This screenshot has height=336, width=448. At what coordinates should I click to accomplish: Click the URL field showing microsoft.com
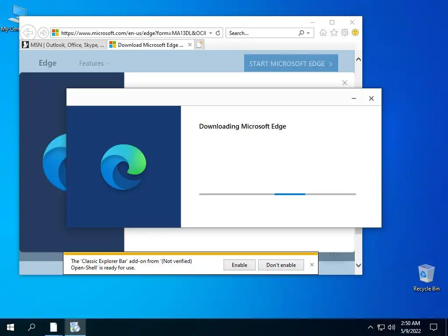point(133,33)
